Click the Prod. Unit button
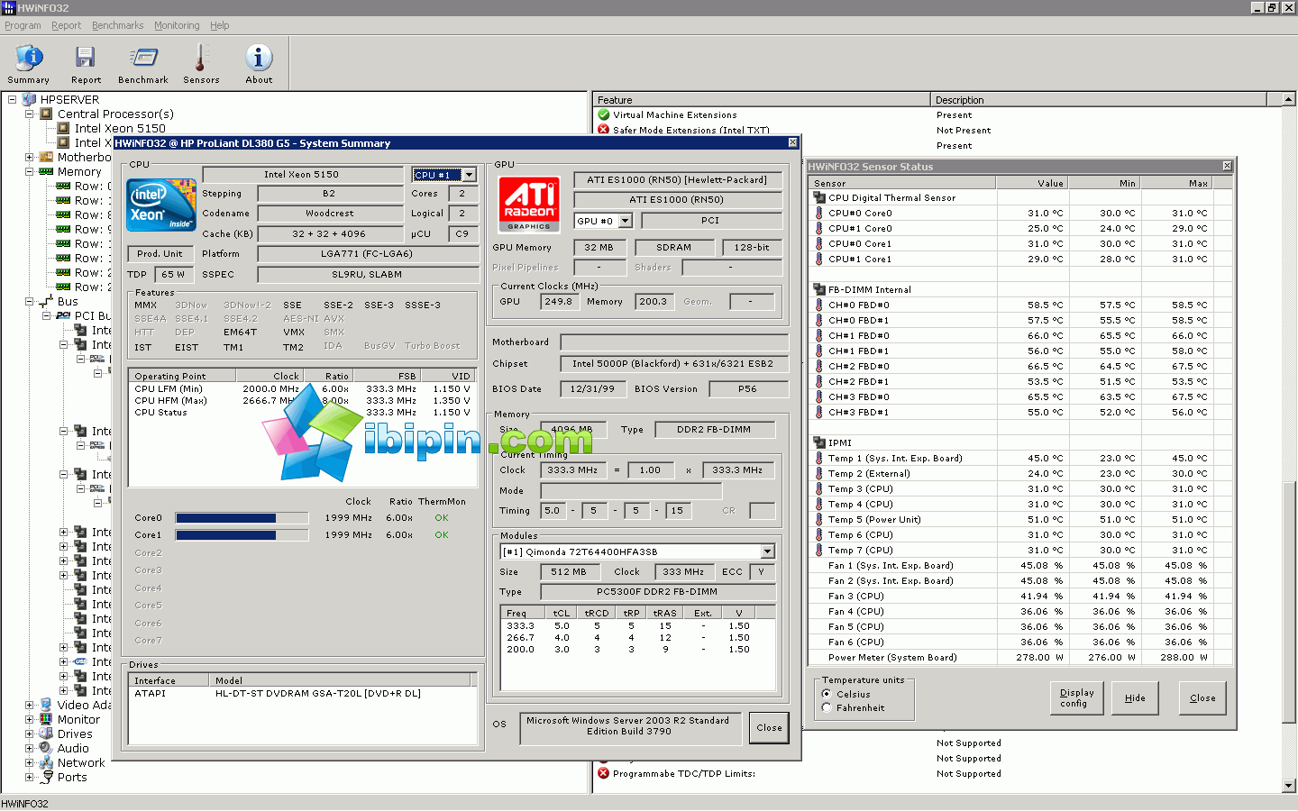 click(160, 254)
